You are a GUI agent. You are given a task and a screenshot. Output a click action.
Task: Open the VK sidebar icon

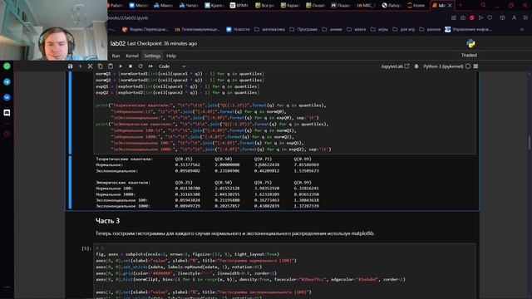click(x=7, y=97)
